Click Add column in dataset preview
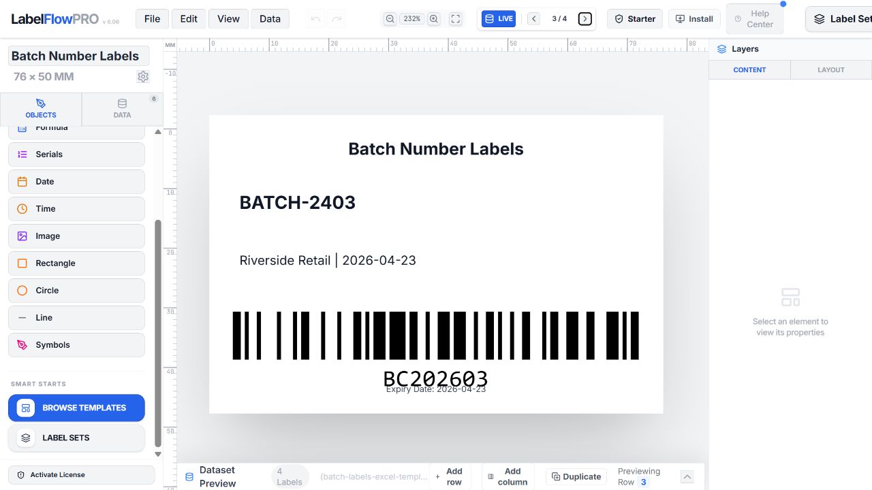 [x=508, y=476]
